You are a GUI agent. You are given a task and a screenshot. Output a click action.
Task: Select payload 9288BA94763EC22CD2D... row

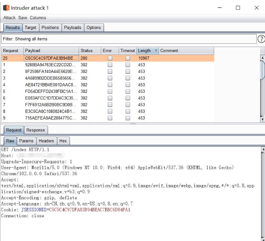pyautogui.click(x=108, y=65)
